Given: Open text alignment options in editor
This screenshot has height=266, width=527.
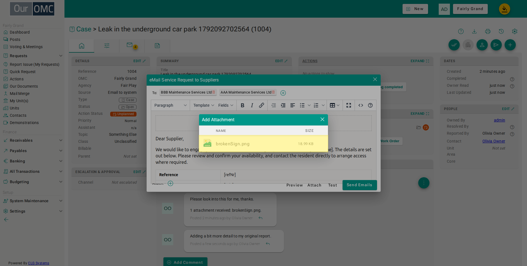Looking at the screenshot, I should 293,105.
